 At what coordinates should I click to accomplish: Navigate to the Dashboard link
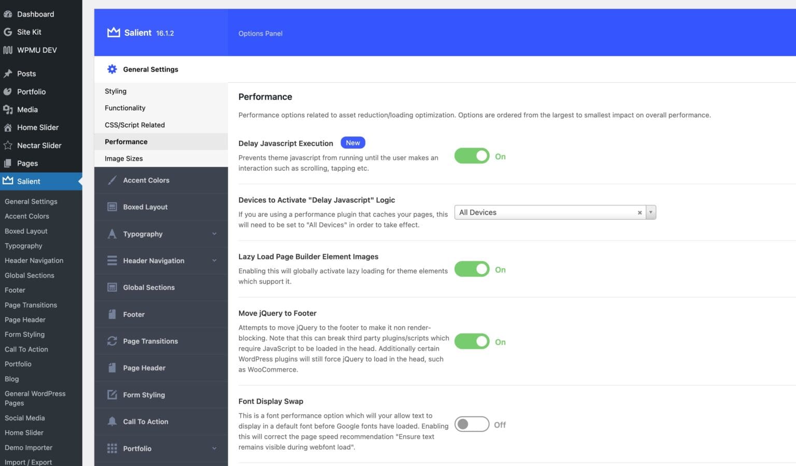coord(35,14)
